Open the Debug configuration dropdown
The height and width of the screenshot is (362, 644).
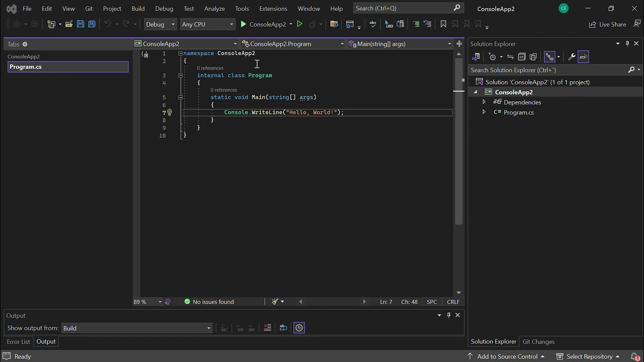[x=160, y=24]
